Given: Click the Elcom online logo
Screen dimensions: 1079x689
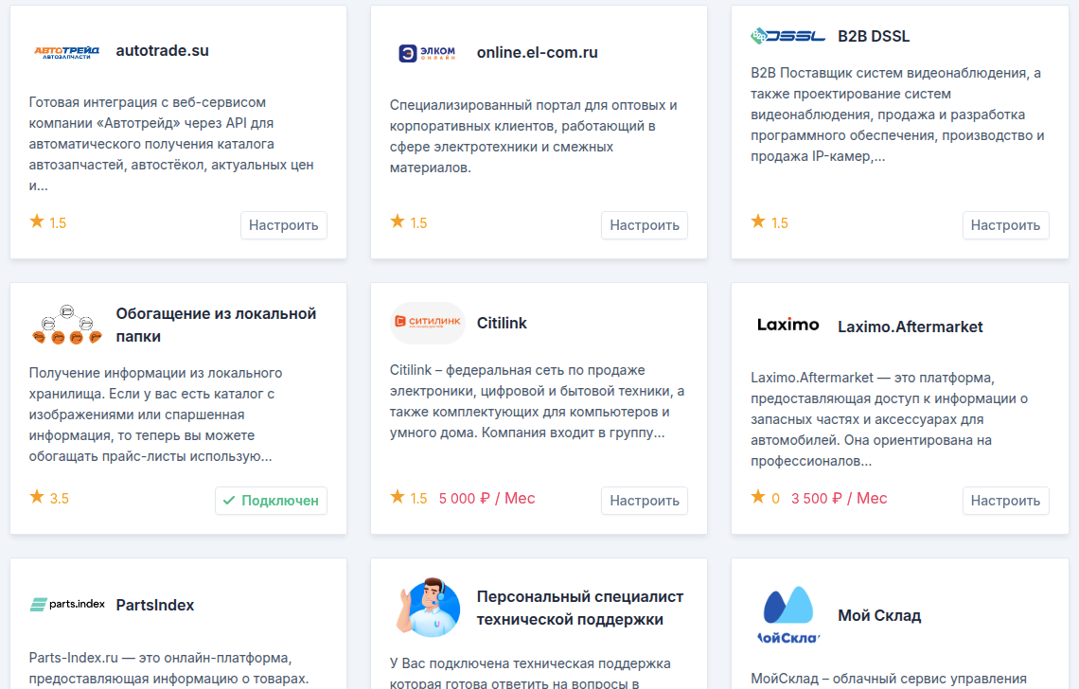Looking at the screenshot, I should point(427,53).
